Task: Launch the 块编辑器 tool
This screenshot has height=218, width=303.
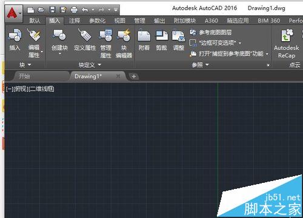Action: (x=124, y=43)
